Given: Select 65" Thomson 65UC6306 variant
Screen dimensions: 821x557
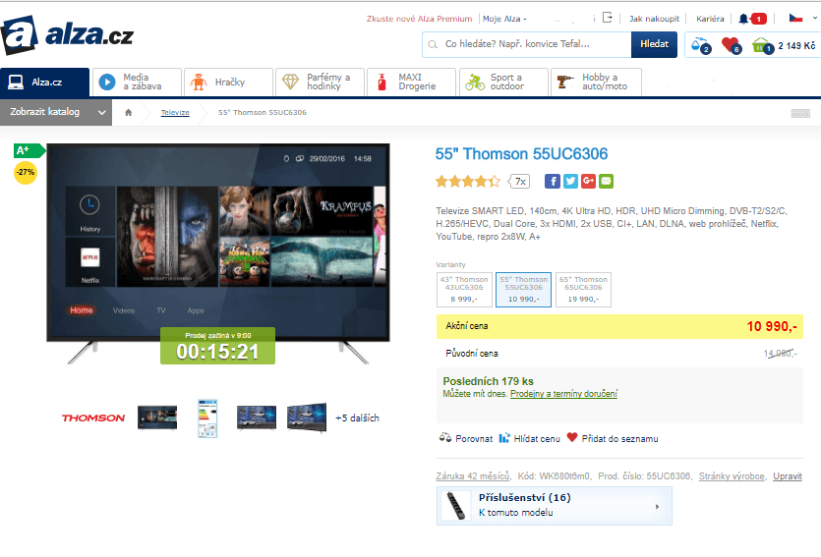Looking at the screenshot, I should (583, 289).
